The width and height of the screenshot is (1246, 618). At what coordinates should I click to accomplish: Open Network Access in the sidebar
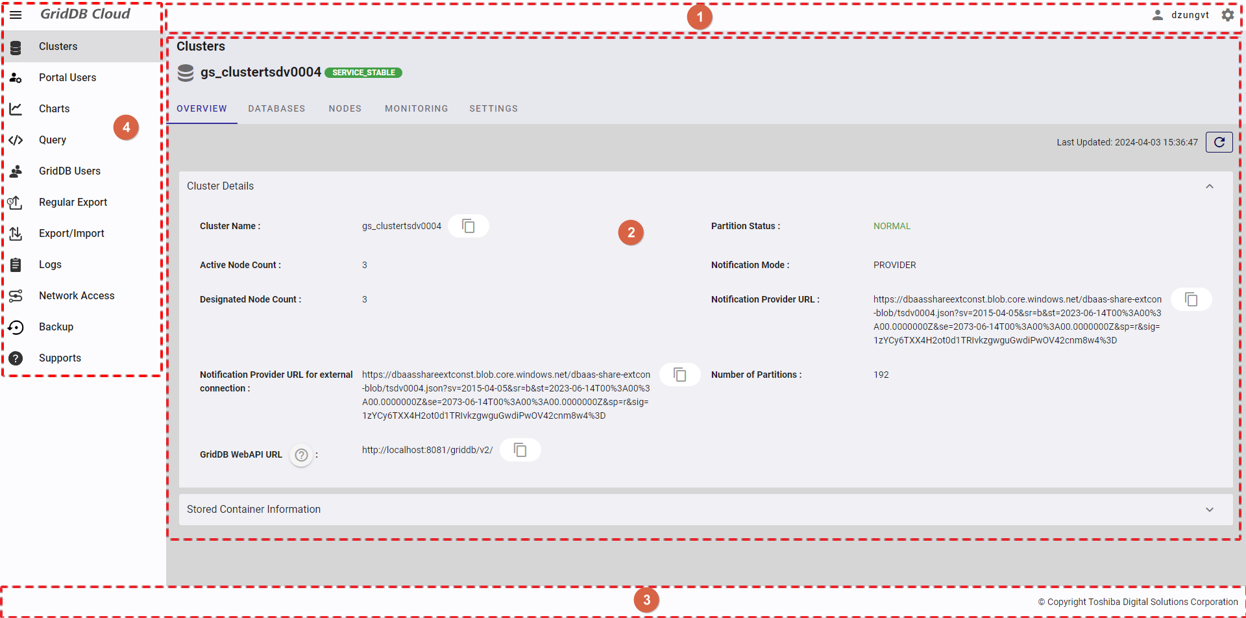pyautogui.click(x=77, y=295)
